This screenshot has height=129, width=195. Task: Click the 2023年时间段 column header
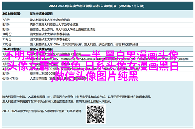pos(12,14)
